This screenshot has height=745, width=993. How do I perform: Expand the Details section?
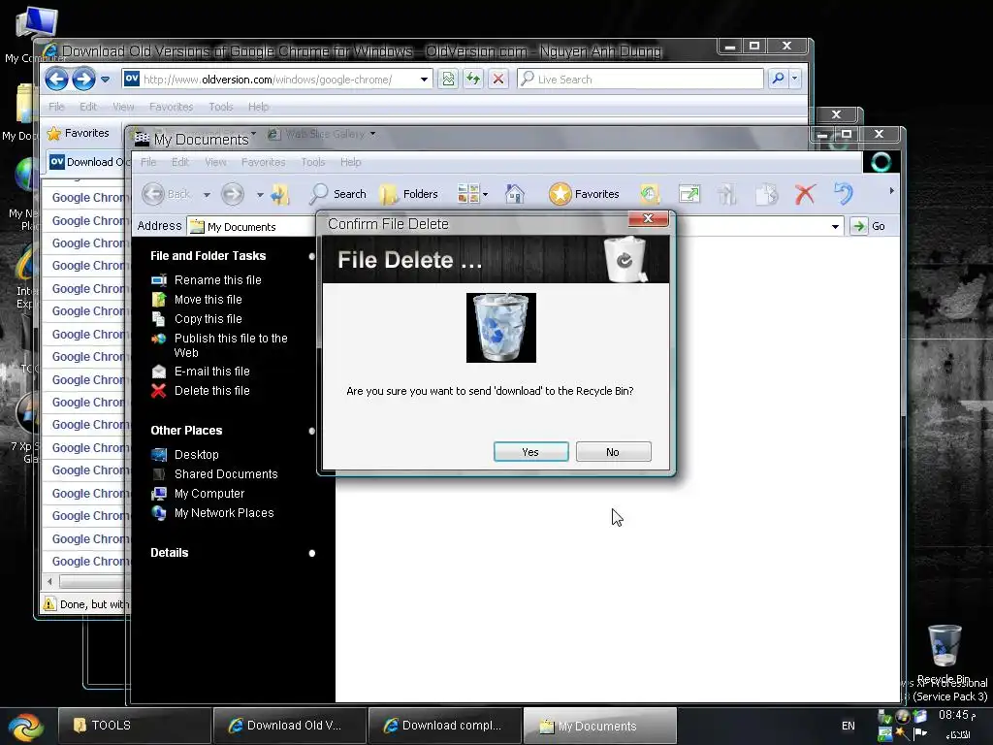point(311,553)
